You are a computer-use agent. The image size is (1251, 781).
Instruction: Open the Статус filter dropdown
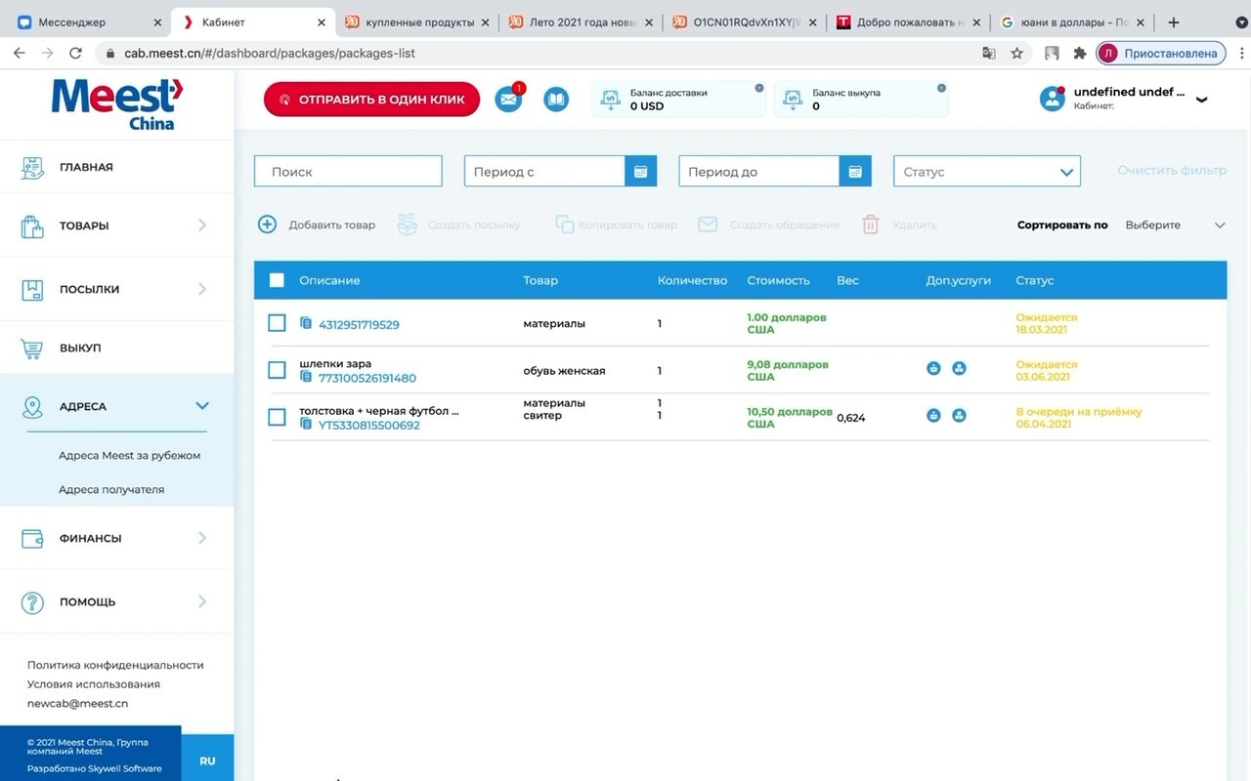coord(987,171)
